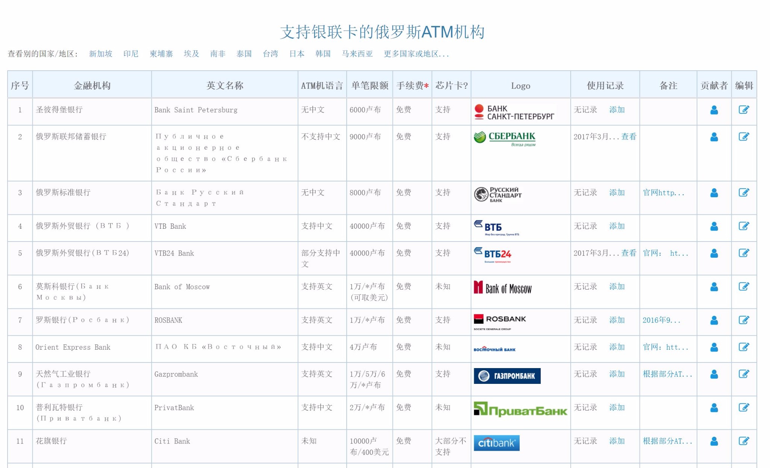Go to the 日本 country link
Image resolution: width=770 pixels, height=468 pixels.
pos(297,54)
